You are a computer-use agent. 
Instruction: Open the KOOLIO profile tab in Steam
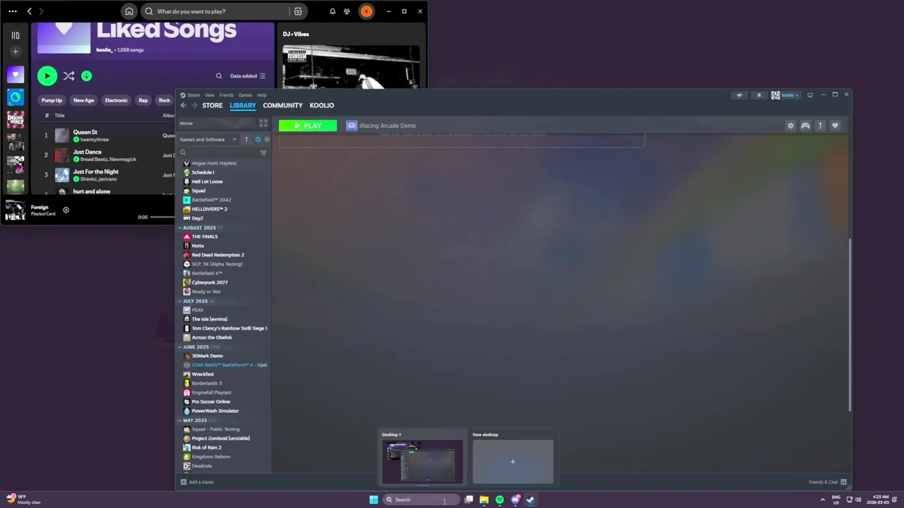[321, 105]
